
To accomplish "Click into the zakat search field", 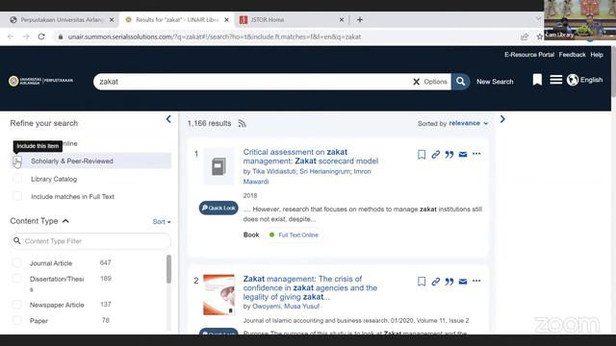I will (251, 82).
